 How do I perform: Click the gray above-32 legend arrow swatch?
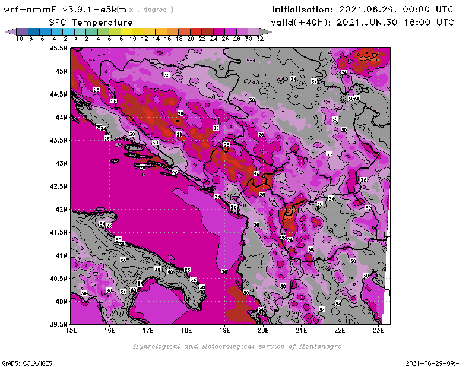click(x=265, y=31)
